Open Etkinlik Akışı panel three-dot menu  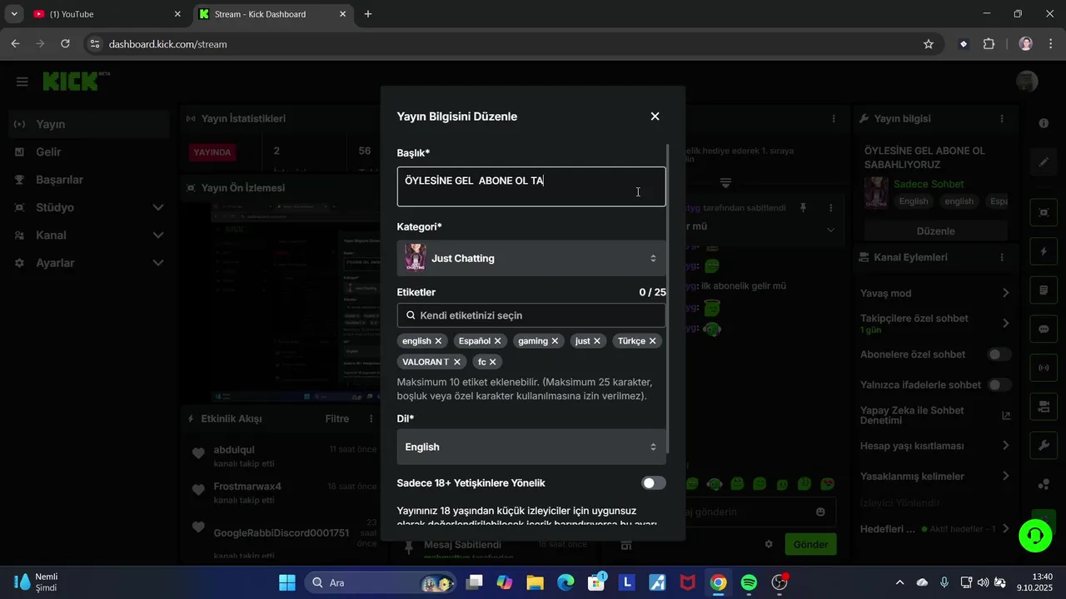pos(371,418)
